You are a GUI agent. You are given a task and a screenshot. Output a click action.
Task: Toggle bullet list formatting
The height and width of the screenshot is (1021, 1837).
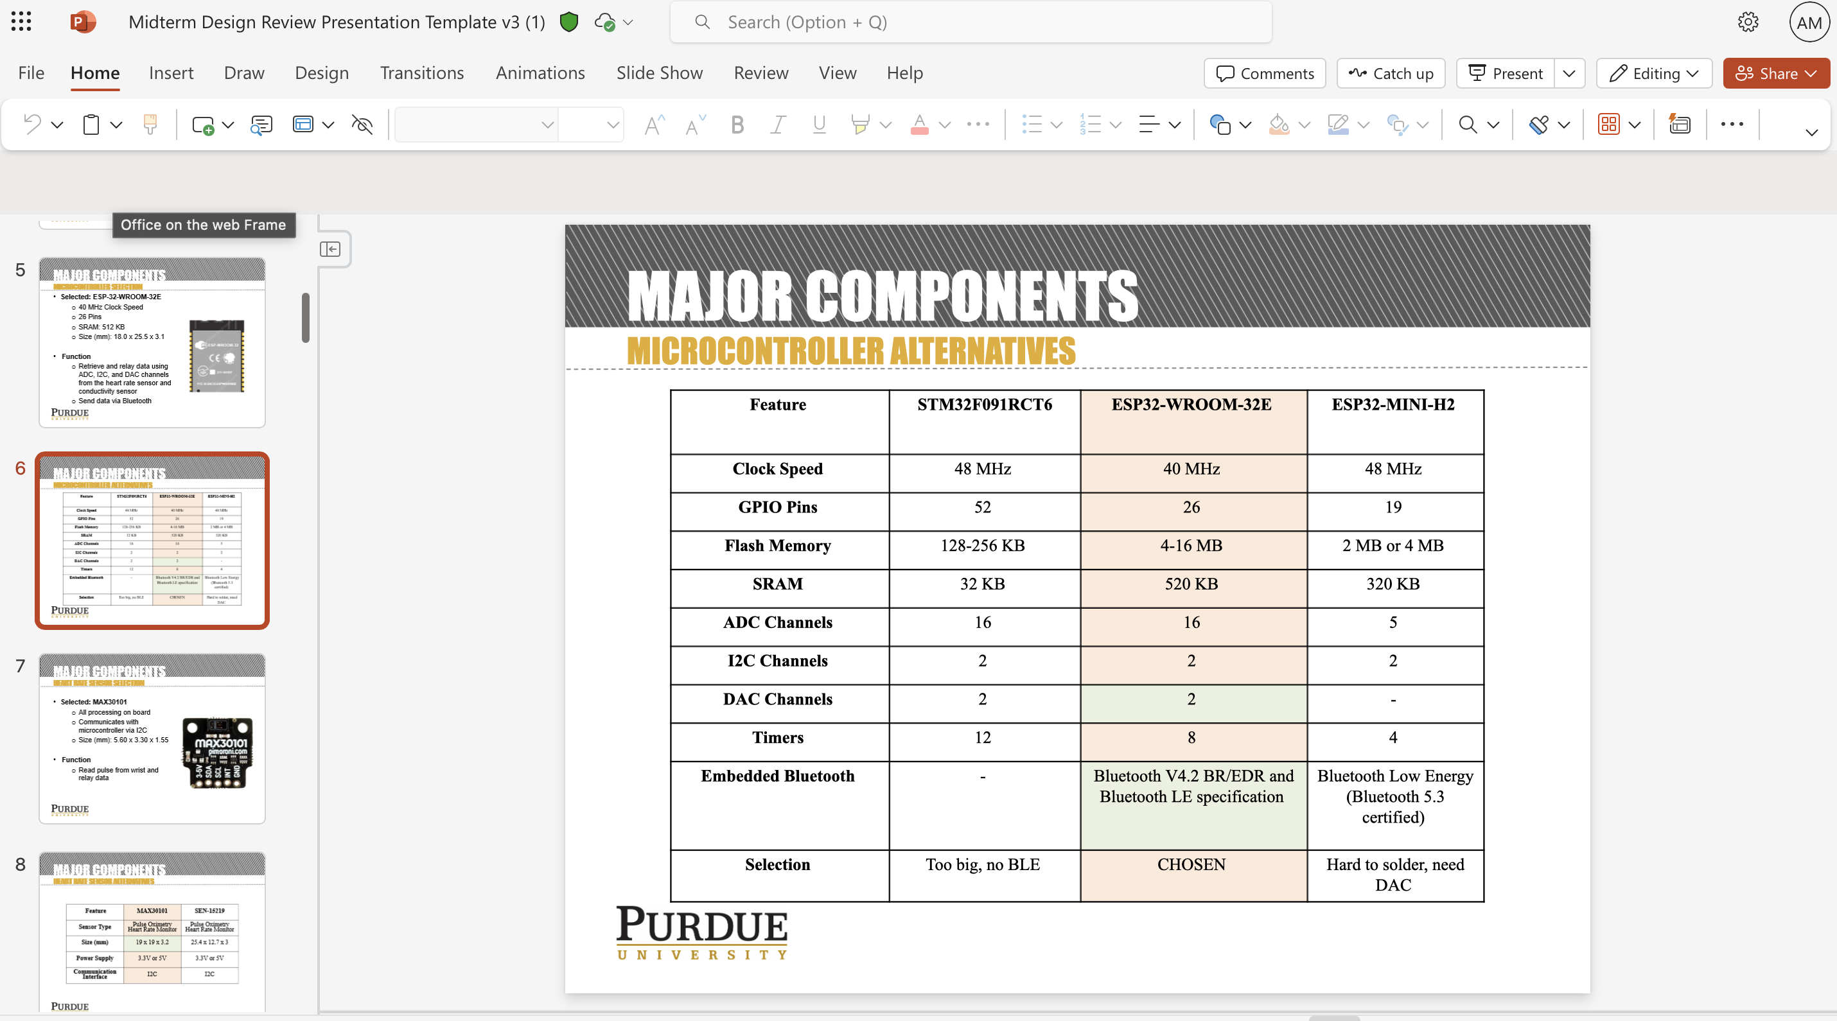click(1033, 124)
